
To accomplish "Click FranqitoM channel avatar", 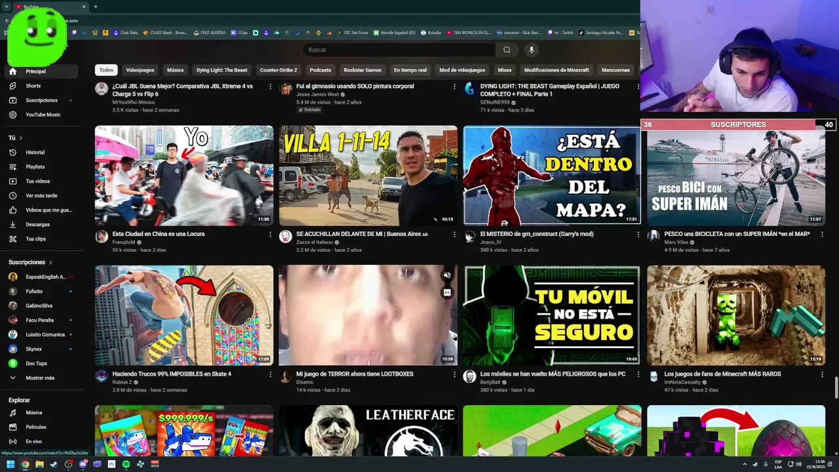I will tap(102, 237).
